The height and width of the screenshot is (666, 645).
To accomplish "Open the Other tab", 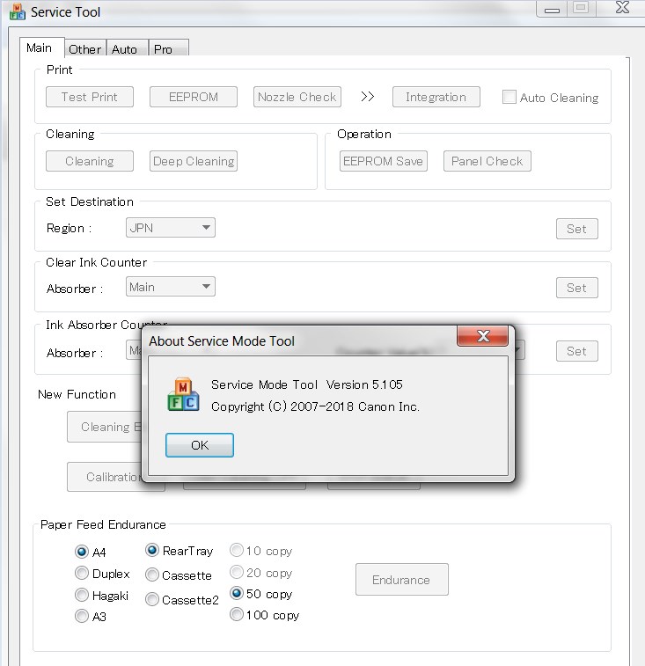I will click(x=85, y=49).
